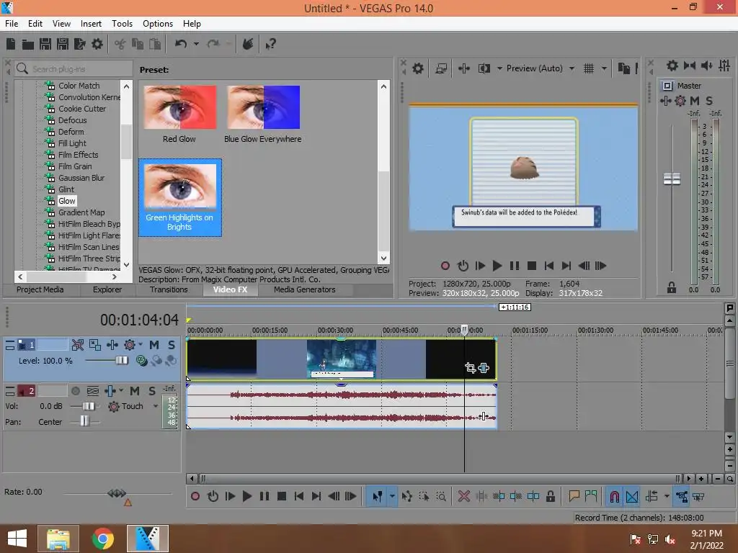
Task: Switch to the Transitions tab
Action: point(169,289)
